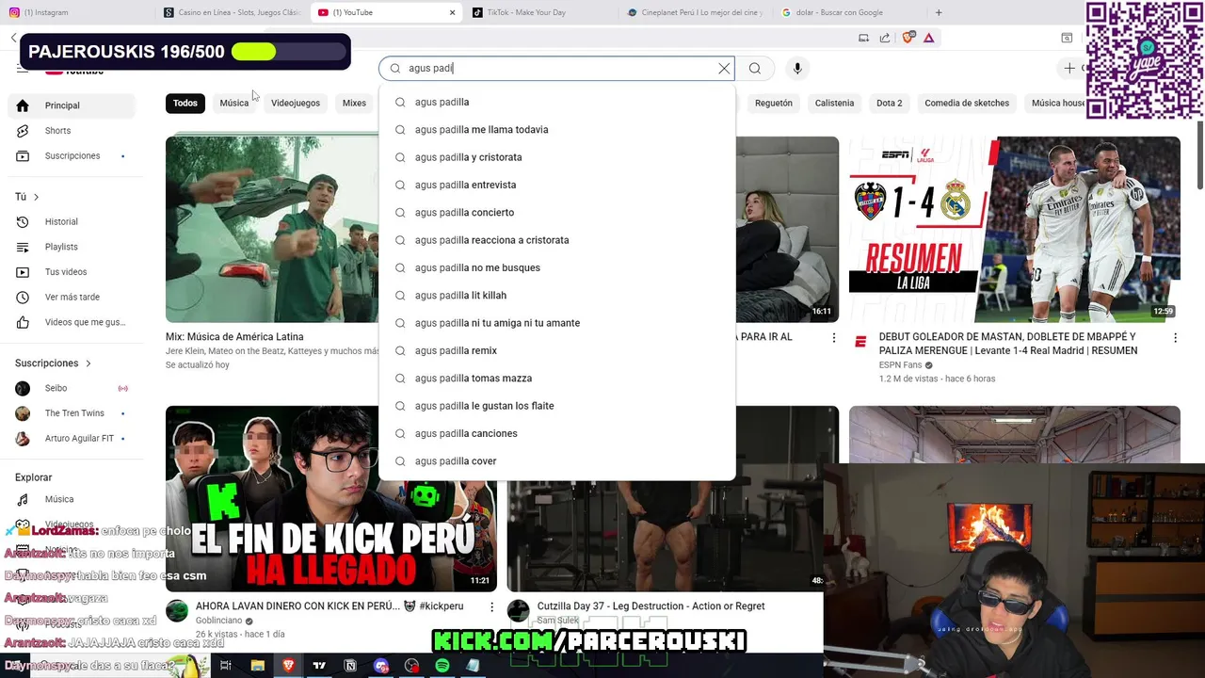Start voice search with the microphone icon

[x=797, y=68]
